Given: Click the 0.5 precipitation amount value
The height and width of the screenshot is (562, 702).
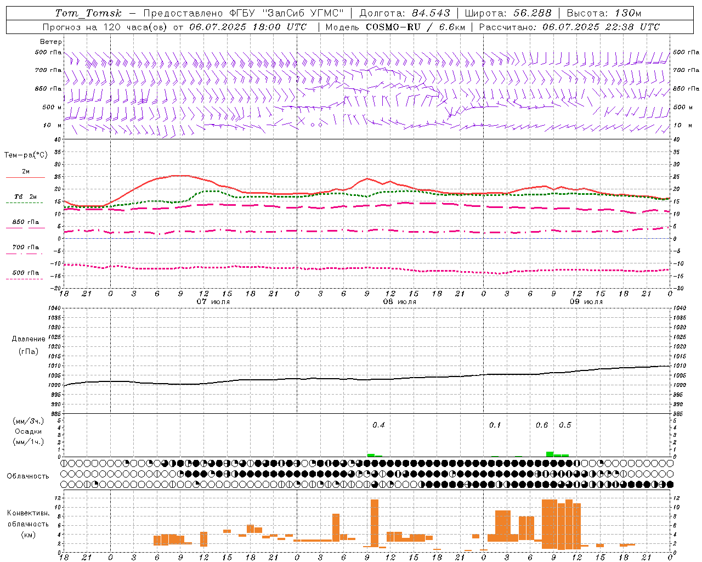Looking at the screenshot, I should pyautogui.click(x=565, y=425).
